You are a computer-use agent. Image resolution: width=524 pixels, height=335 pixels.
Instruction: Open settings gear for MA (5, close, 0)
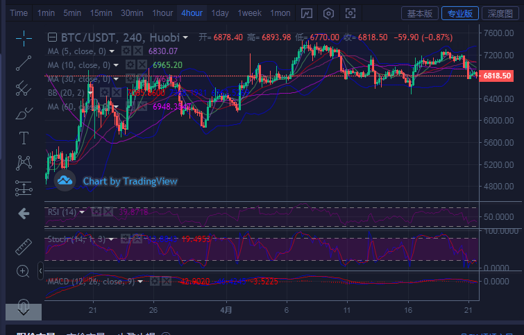tap(126, 51)
